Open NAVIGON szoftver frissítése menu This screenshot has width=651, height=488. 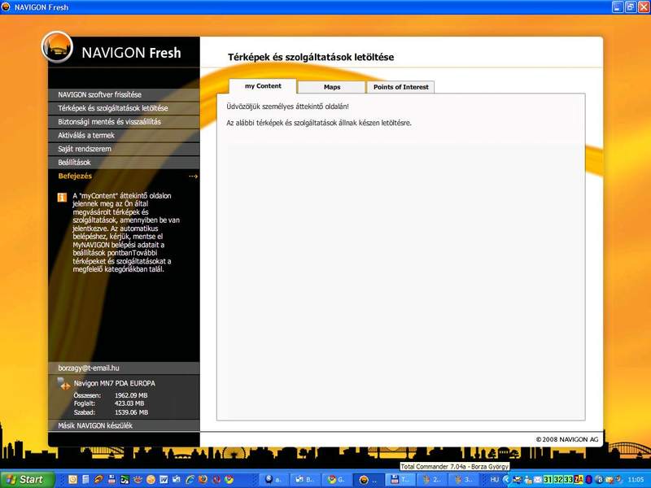pos(124,94)
